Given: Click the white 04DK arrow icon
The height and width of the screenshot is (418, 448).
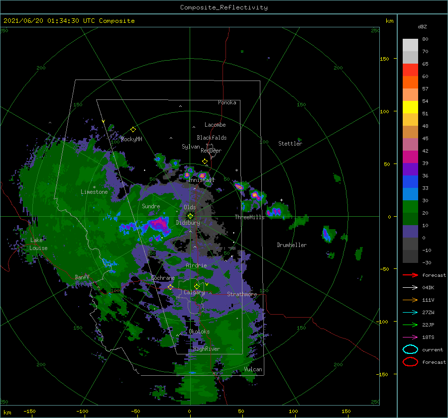Looking at the screenshot, I should (410, 287).
